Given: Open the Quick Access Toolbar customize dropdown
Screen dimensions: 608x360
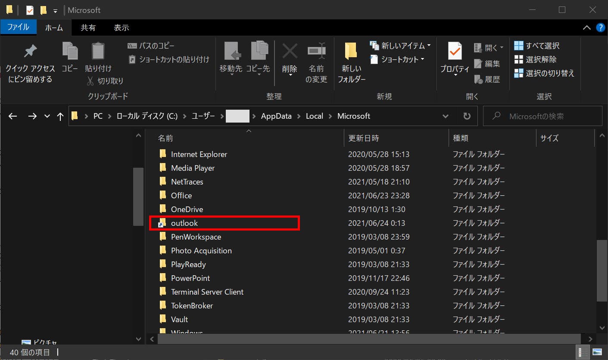Looking at the screenshot, I should point(55,10).
